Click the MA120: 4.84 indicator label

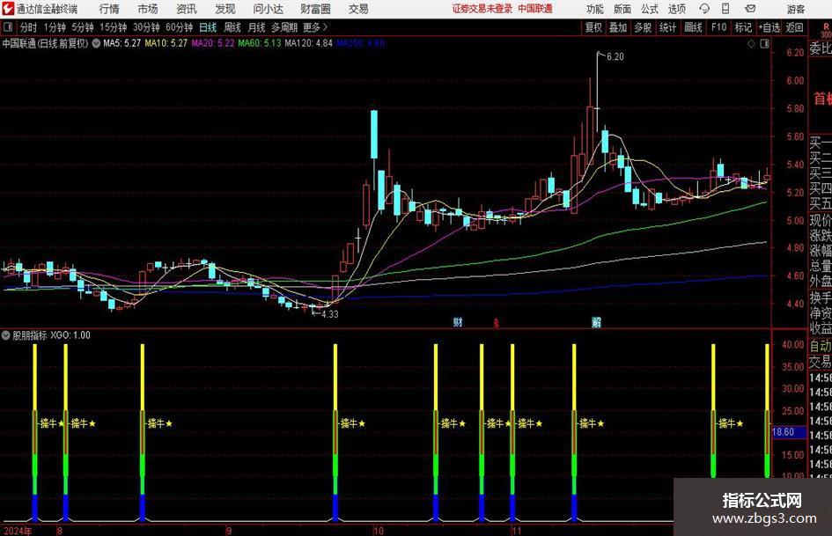click(x=308, y=43)
